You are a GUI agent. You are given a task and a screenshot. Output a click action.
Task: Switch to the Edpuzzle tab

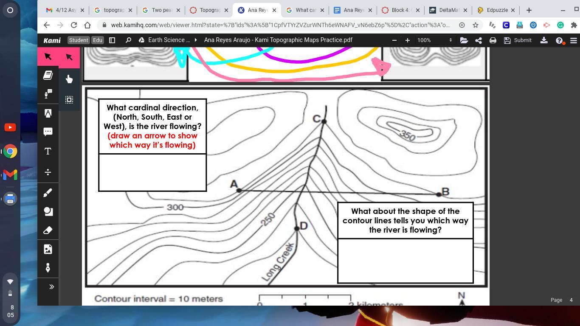(x=497, y=10)
